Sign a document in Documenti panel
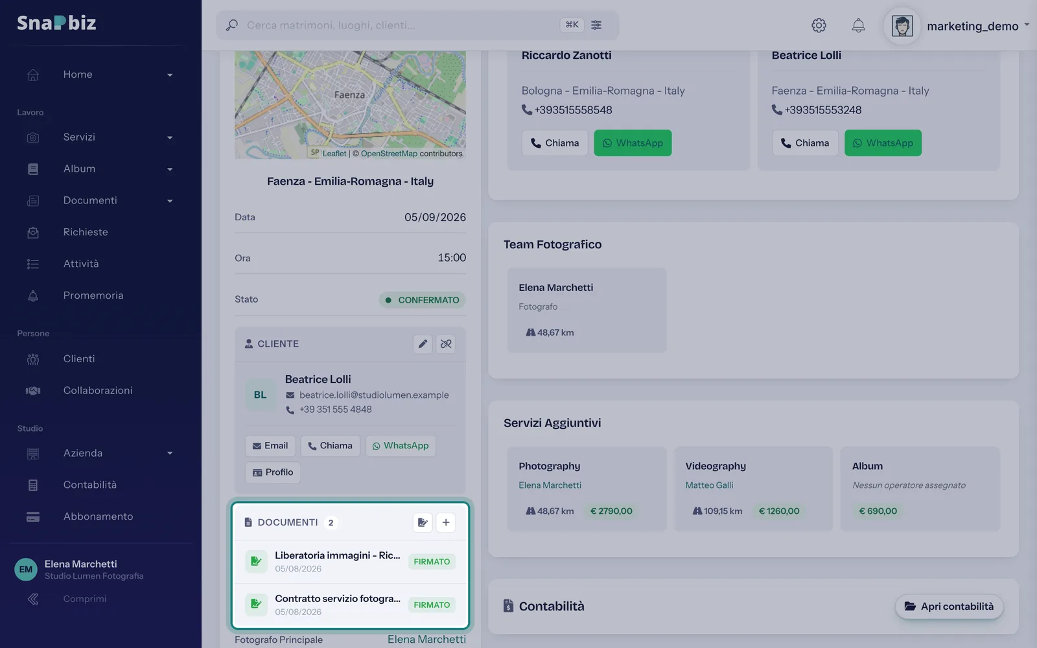 (423, 522)
